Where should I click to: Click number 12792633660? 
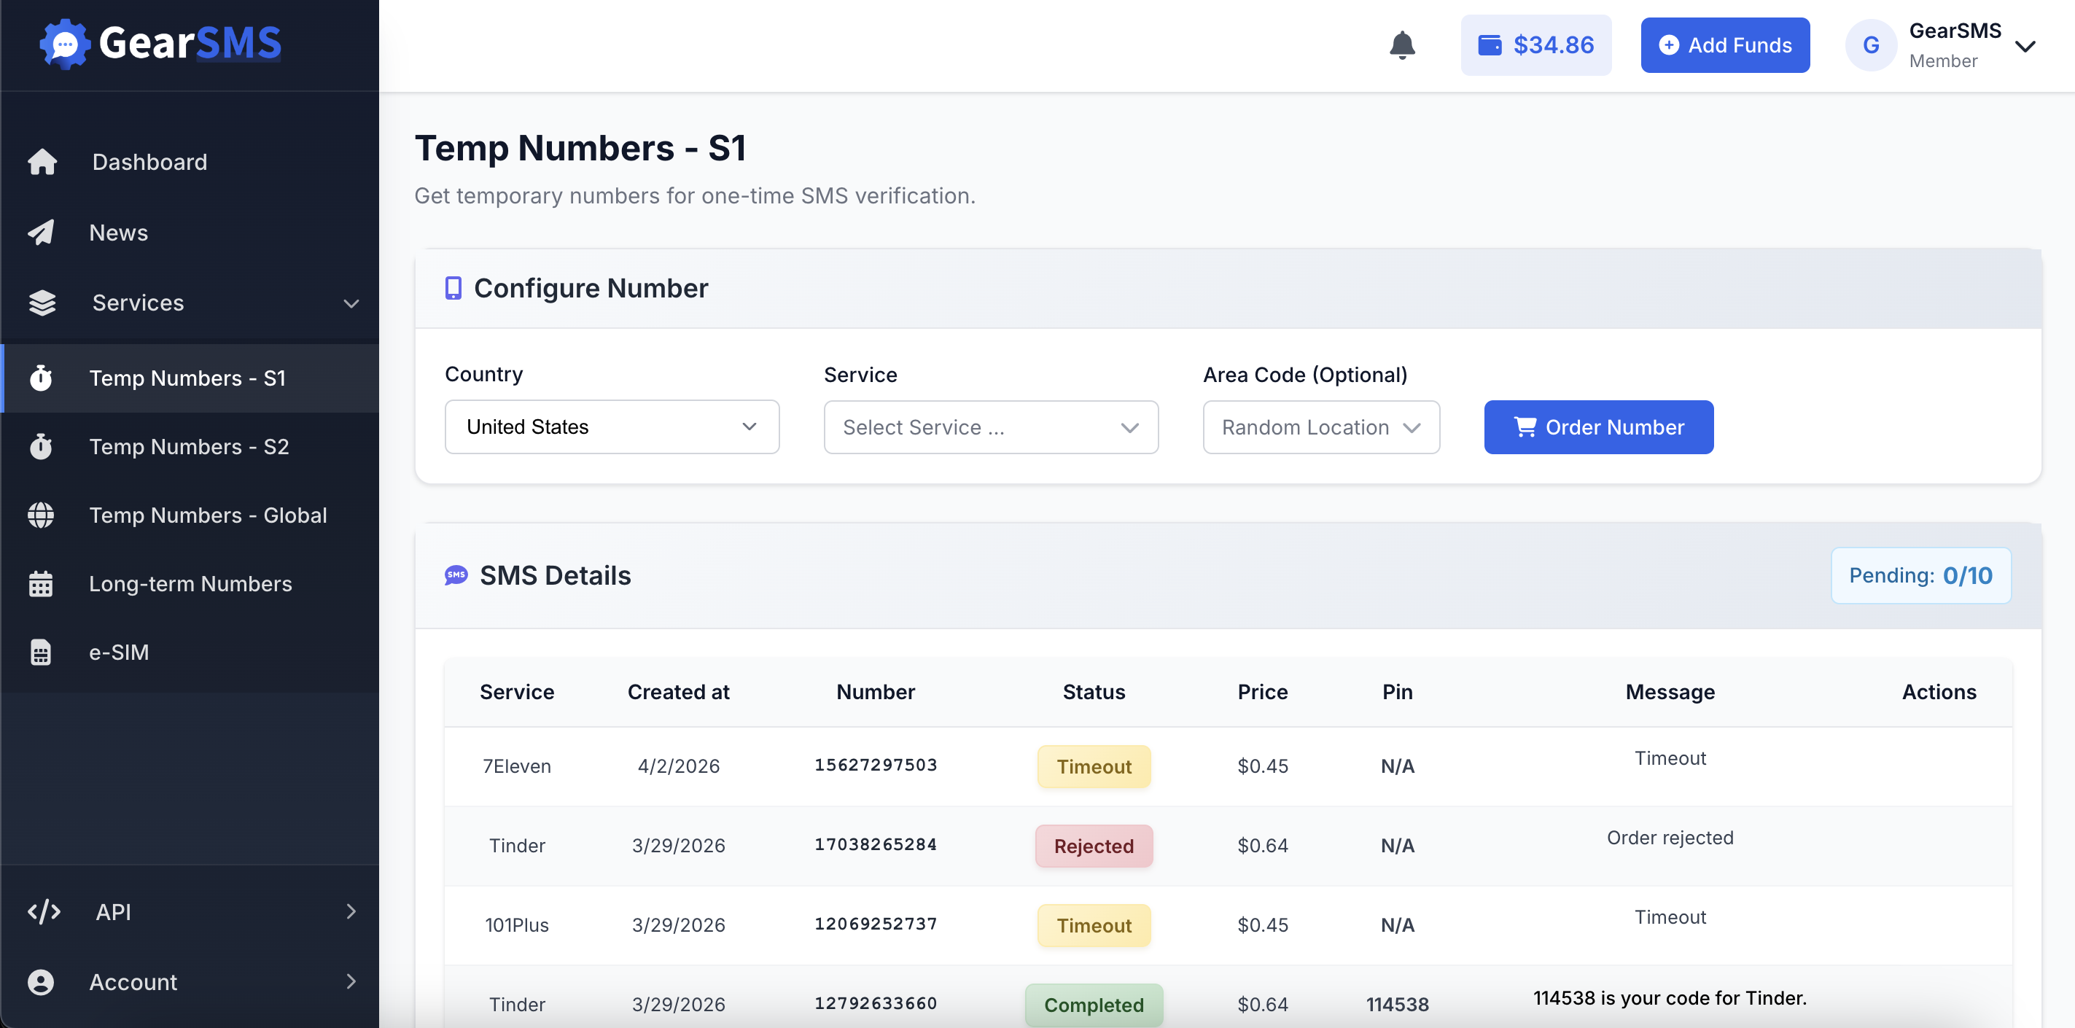click(876, 1003)
